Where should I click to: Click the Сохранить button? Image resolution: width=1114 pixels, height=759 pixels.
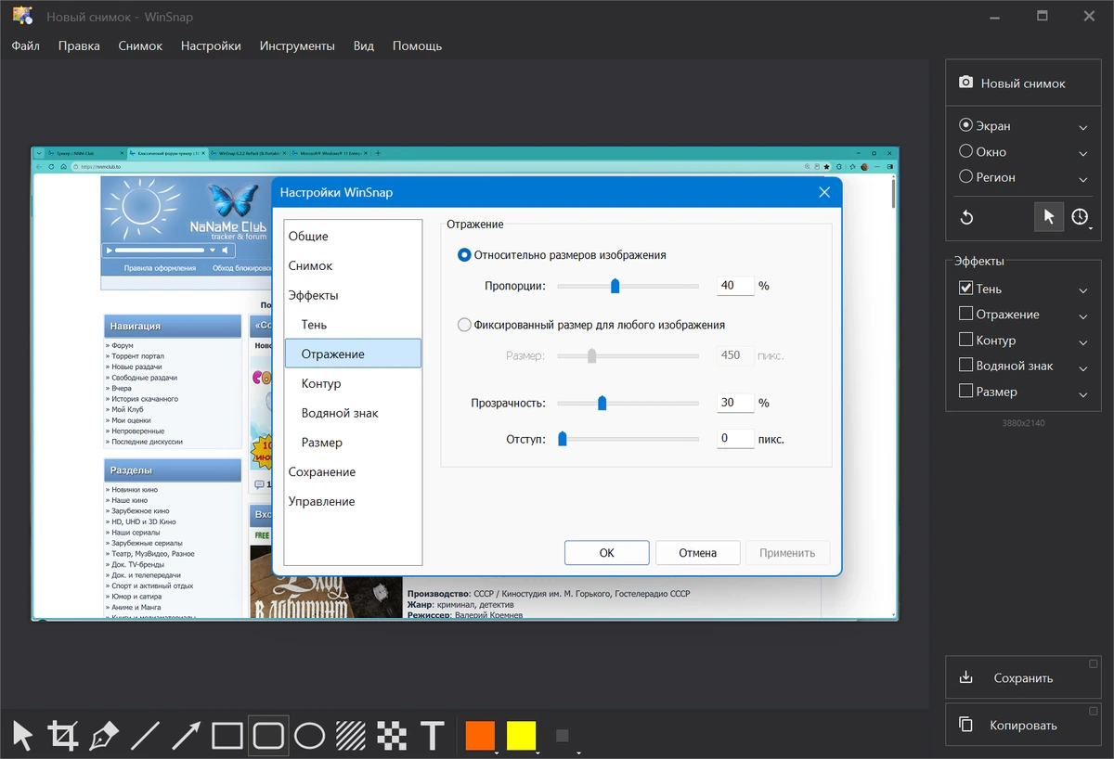pyautogui.click(x=1023, y=677)
